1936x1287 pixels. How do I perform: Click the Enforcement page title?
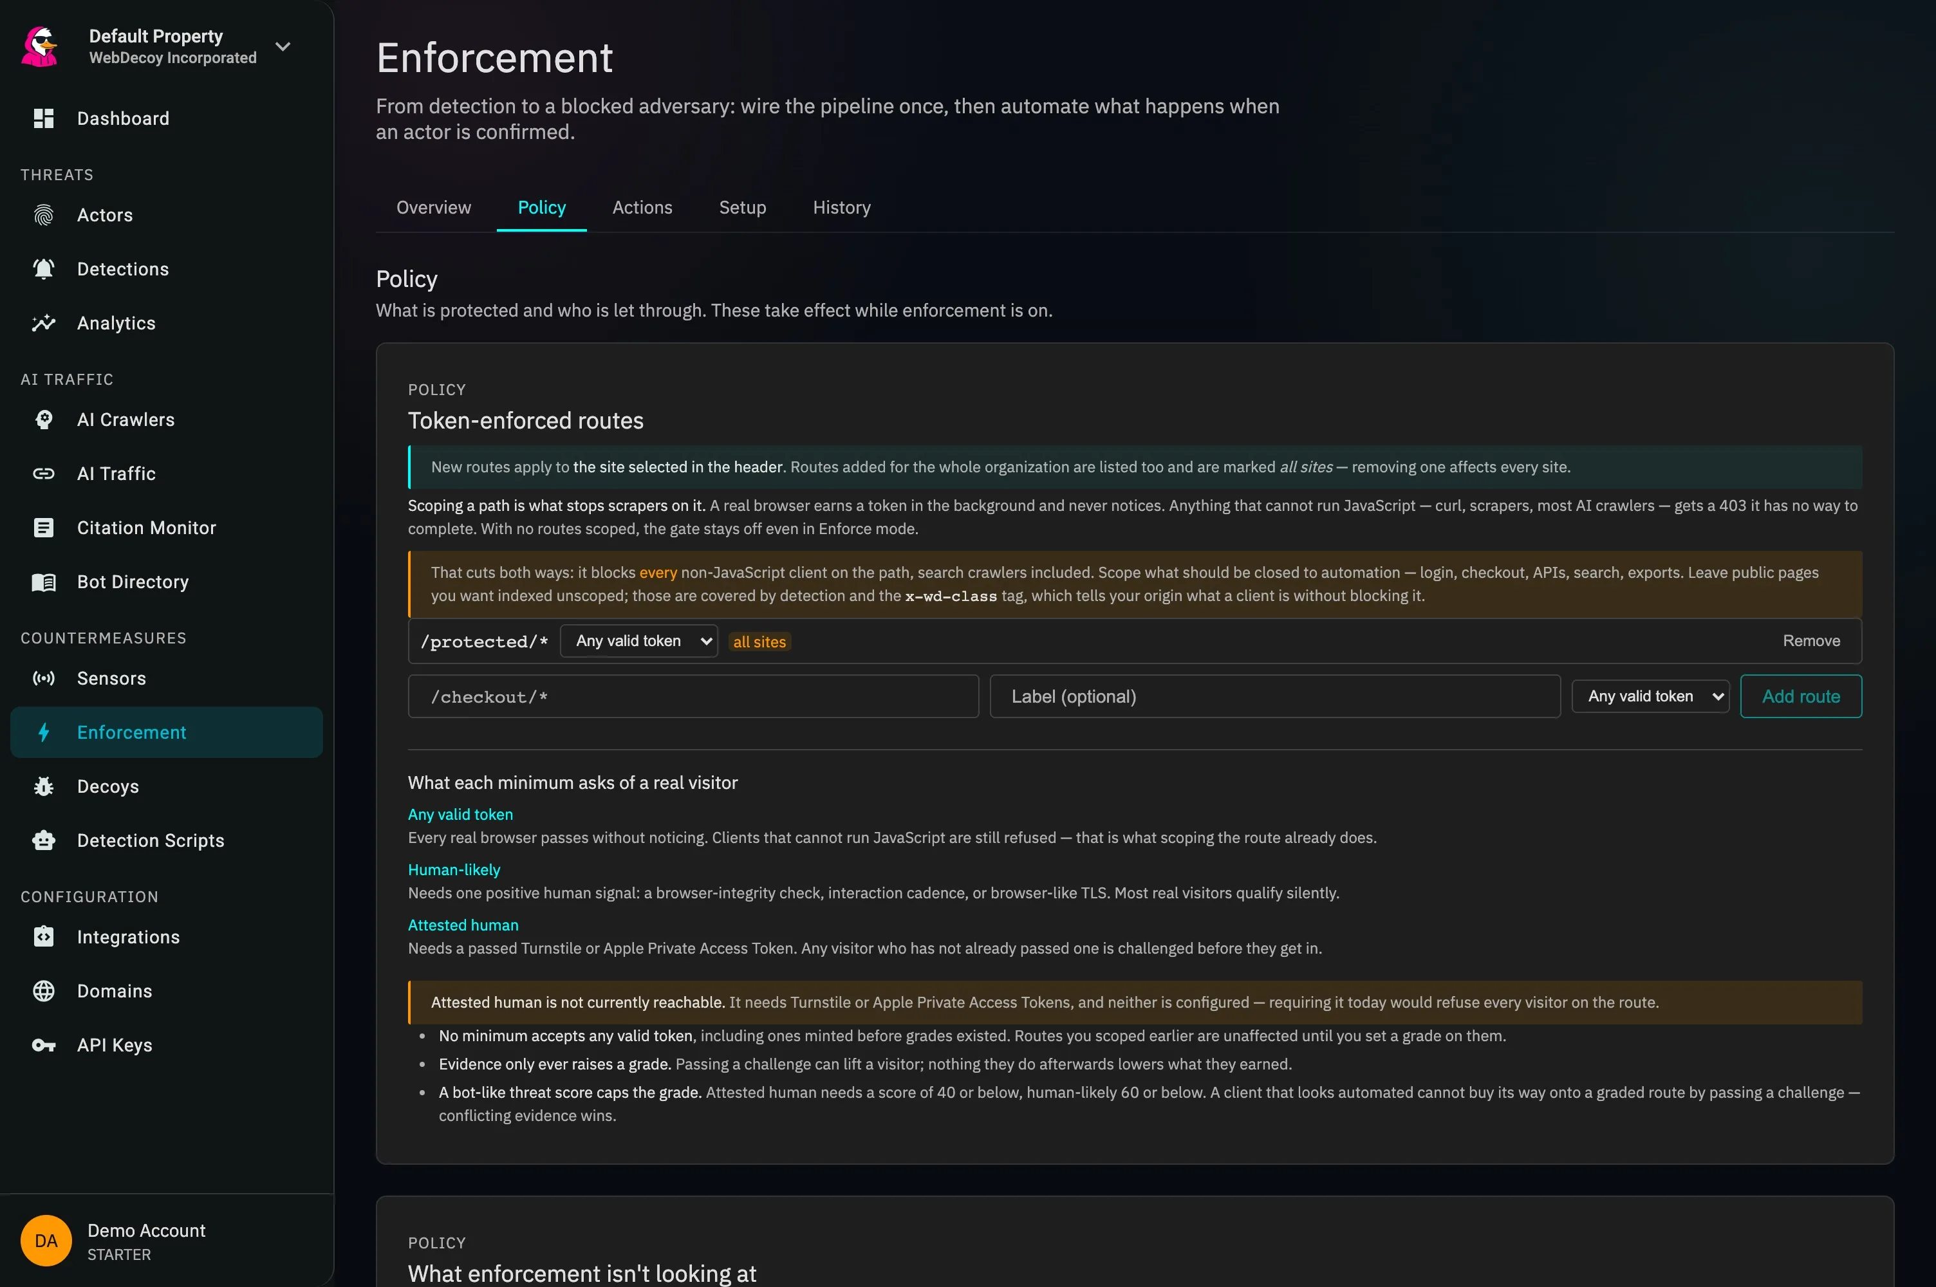click(x=494, y=57)
